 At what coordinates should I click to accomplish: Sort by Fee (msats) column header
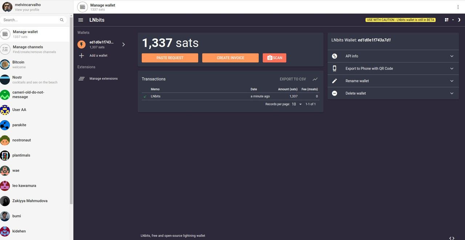click(x=310, y=89)
